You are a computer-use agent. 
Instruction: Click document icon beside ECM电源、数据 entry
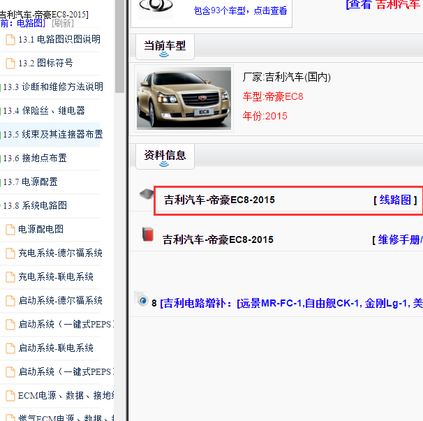[x=10, y=396]
